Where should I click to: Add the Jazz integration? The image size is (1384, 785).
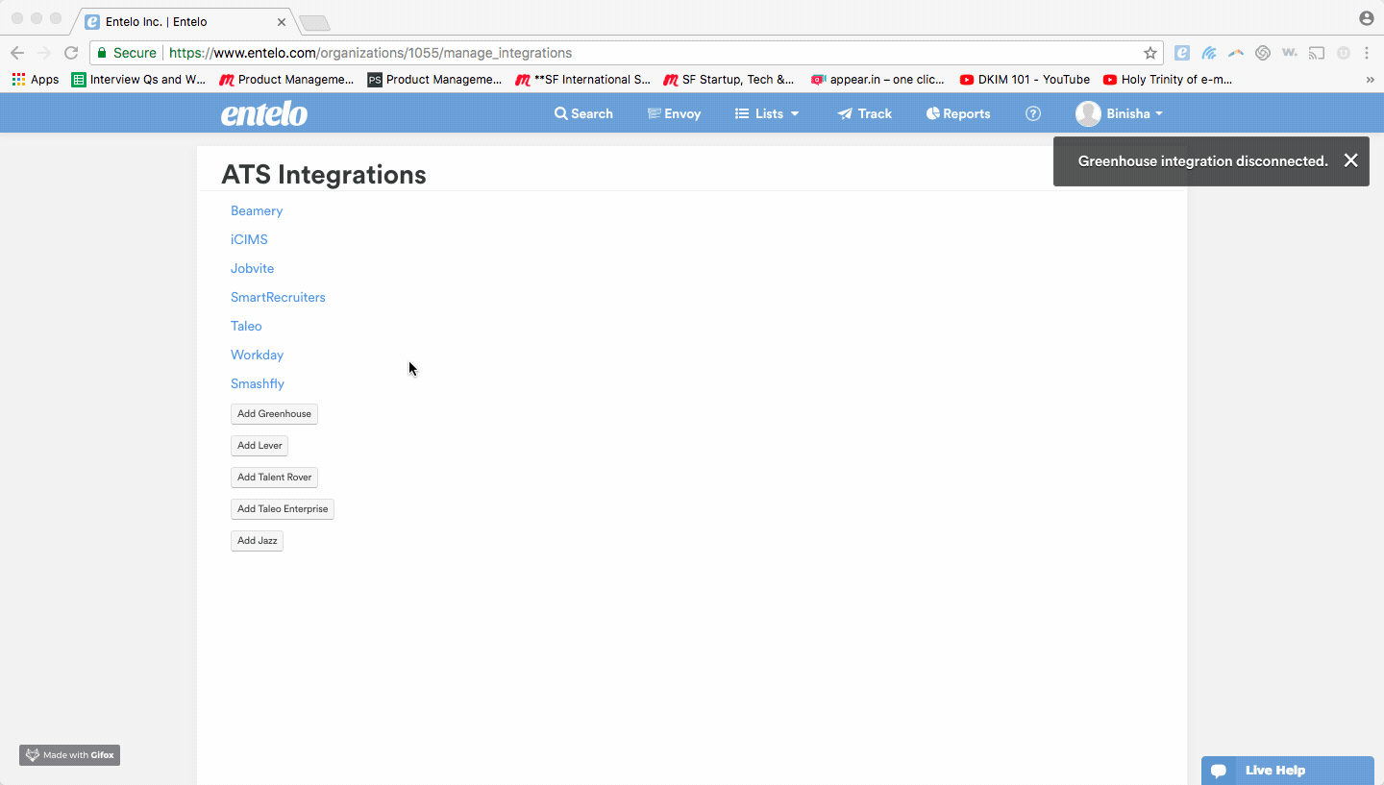tap(257, 541)
